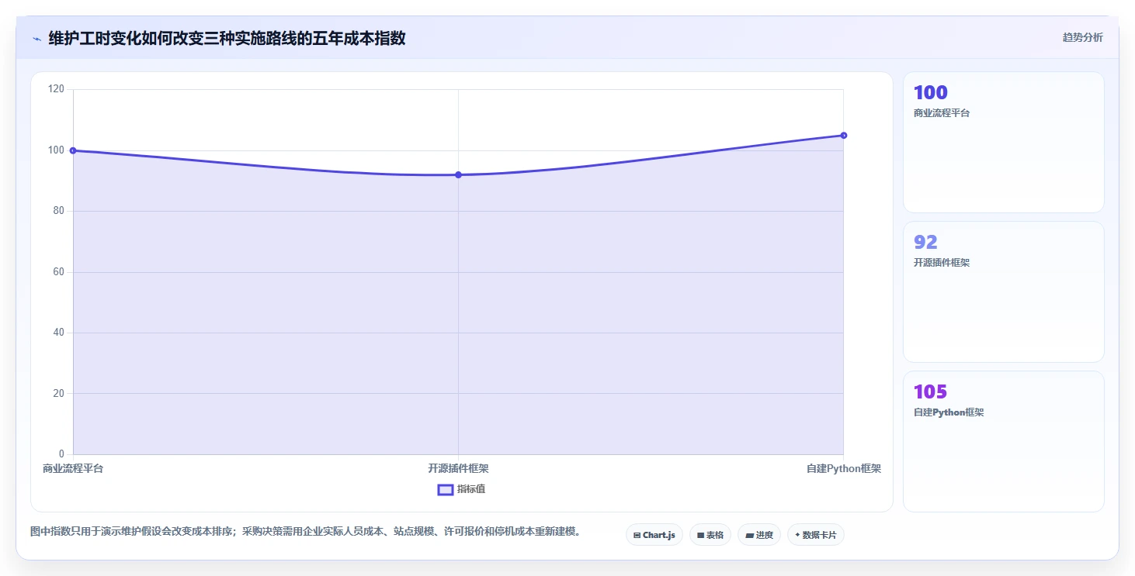
Task: Open the 自建Python框架 card showing 105
Action: [1003, 442]
